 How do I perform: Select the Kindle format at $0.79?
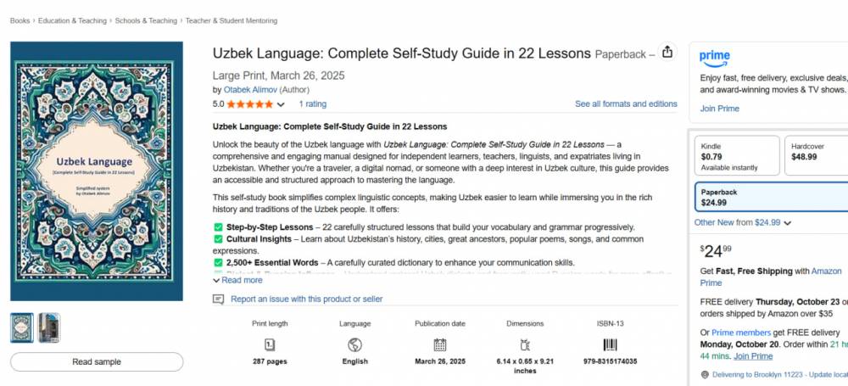[736, 155]
